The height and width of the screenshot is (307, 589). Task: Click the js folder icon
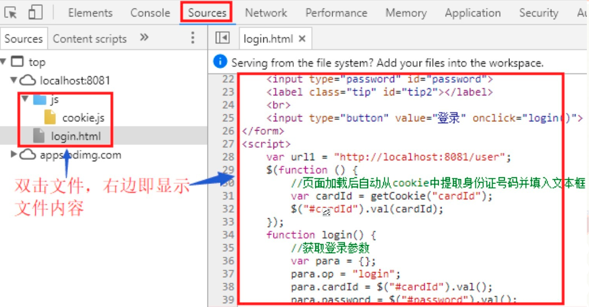40,99
